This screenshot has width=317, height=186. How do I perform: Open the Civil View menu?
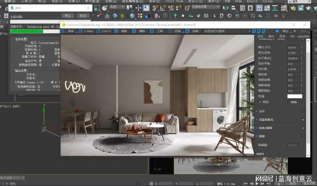coord(174,1)
